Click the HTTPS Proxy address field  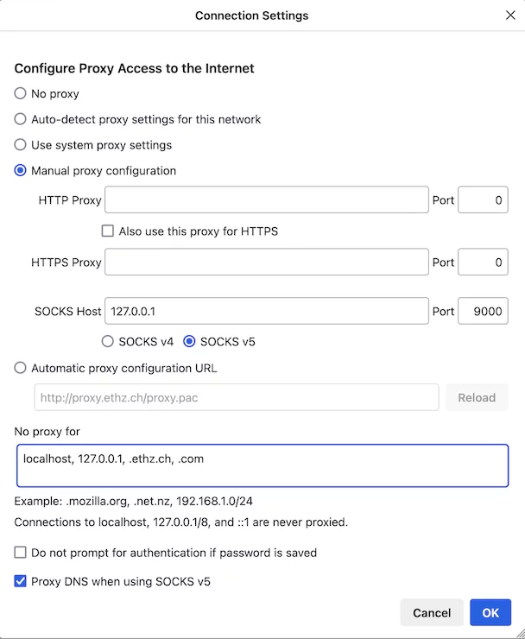coord(267,263)
